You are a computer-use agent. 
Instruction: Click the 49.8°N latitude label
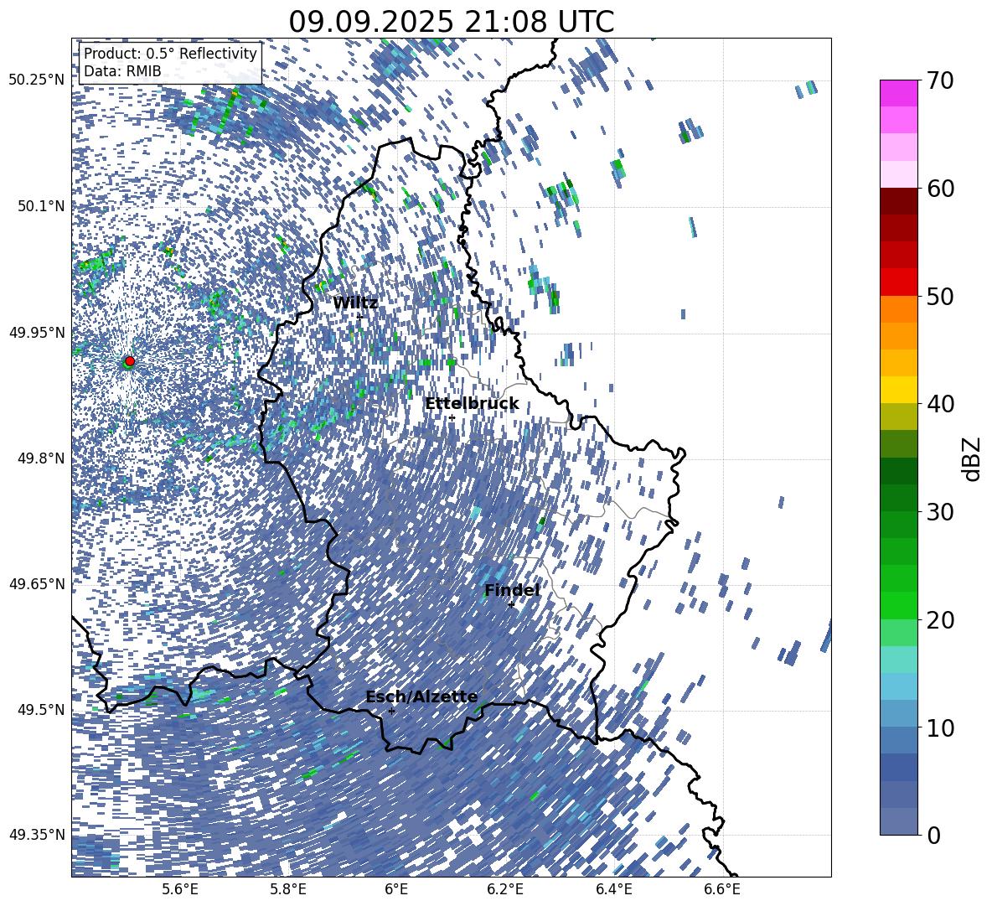(x=40, y=458)
